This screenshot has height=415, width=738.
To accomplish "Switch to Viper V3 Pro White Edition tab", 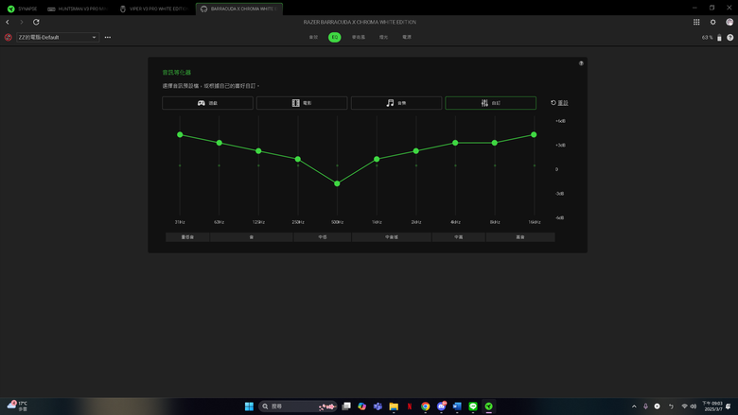I will click(x=154, y=9).
